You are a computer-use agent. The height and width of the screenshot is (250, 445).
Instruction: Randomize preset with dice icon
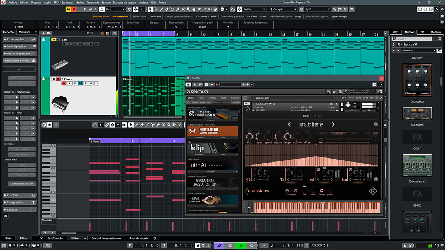(375, 124)
